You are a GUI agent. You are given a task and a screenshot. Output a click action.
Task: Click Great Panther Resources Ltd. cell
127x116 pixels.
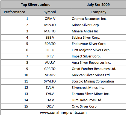[x=99, y=69]
